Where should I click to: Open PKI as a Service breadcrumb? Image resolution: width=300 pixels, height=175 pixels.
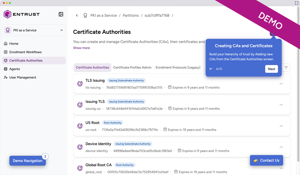[x=103, y=15]
